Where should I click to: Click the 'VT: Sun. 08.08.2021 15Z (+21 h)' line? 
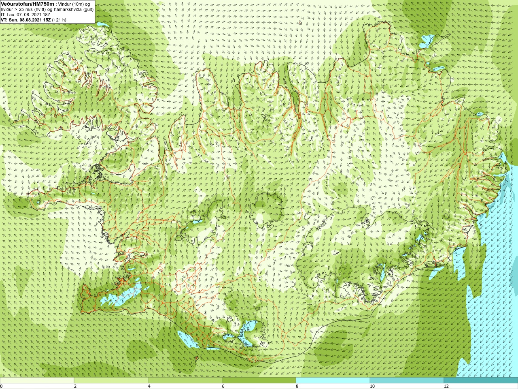34,20
